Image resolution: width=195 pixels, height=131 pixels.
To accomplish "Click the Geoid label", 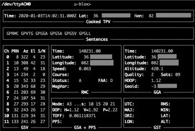I will point(132,86).
